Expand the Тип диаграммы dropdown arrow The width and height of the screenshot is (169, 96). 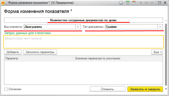pos(160,27)
